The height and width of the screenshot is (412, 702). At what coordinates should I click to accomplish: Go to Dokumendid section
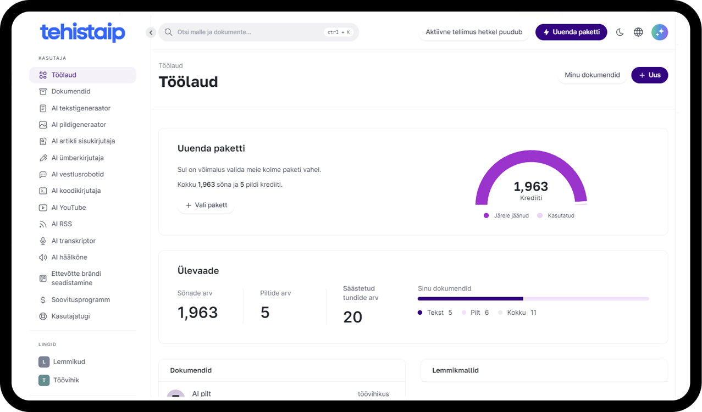coord(70,91)
